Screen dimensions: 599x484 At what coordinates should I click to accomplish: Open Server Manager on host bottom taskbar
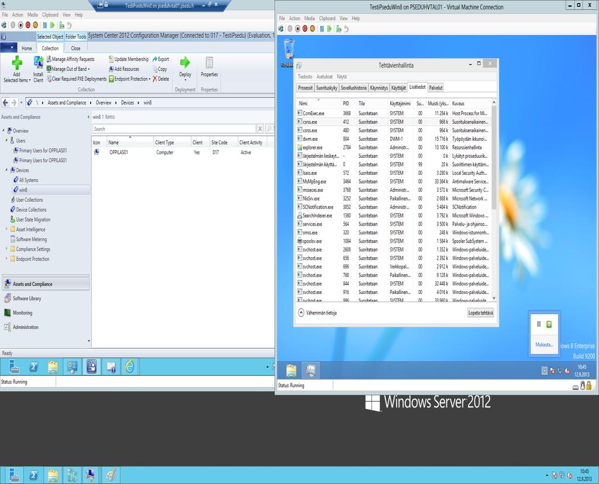(x=14, y=475)
